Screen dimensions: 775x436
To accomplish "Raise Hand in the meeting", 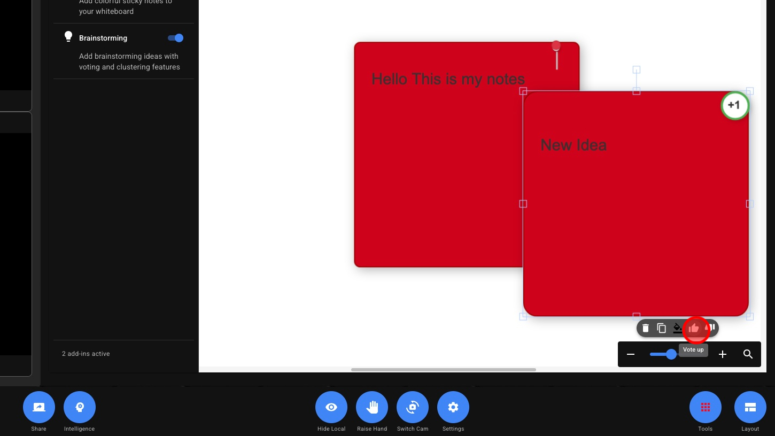I will coord(372,407).
